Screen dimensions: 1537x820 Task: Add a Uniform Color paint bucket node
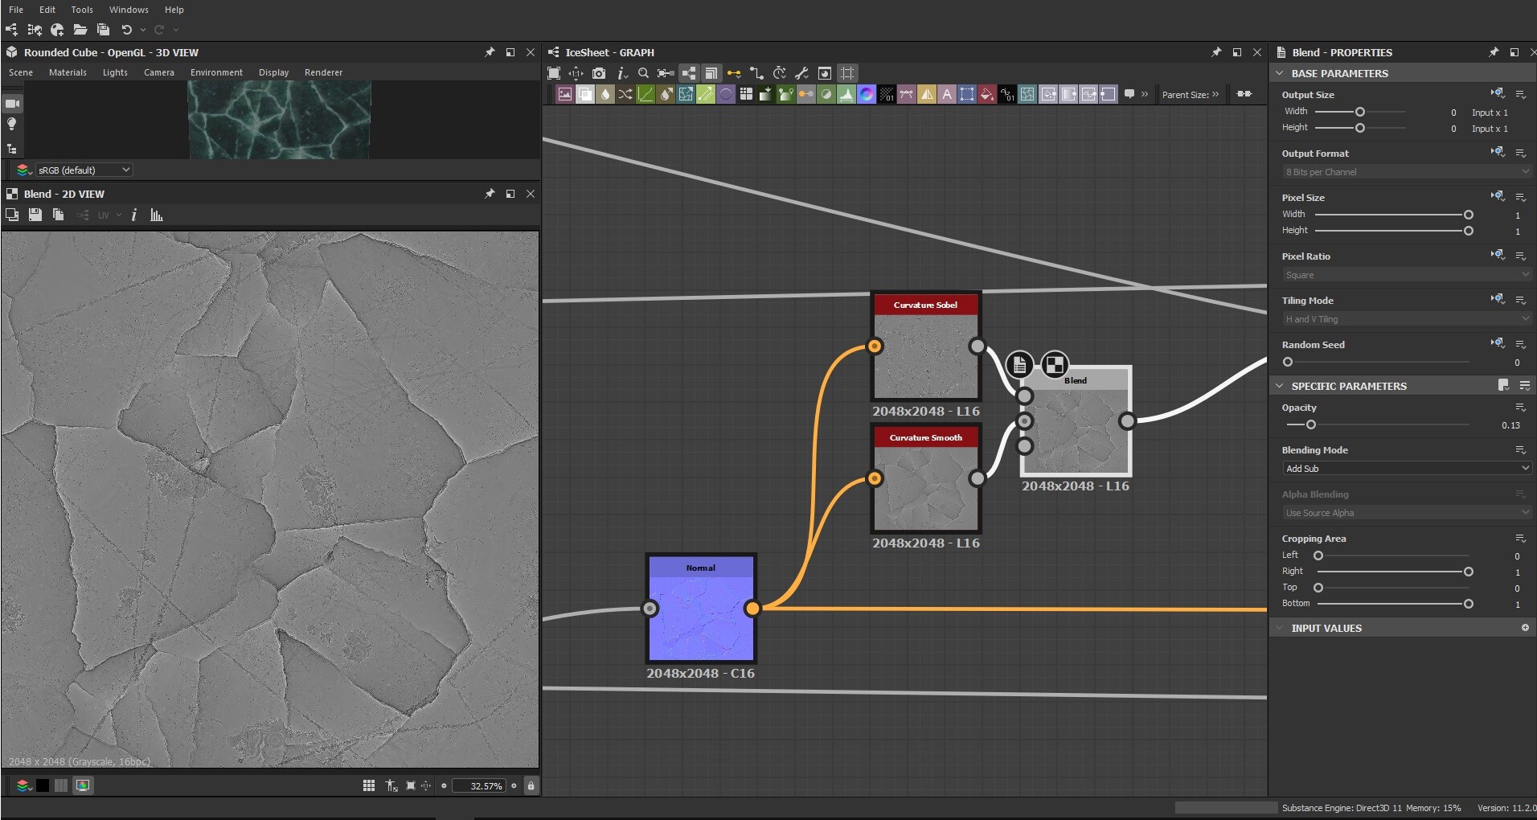[986, 95]
